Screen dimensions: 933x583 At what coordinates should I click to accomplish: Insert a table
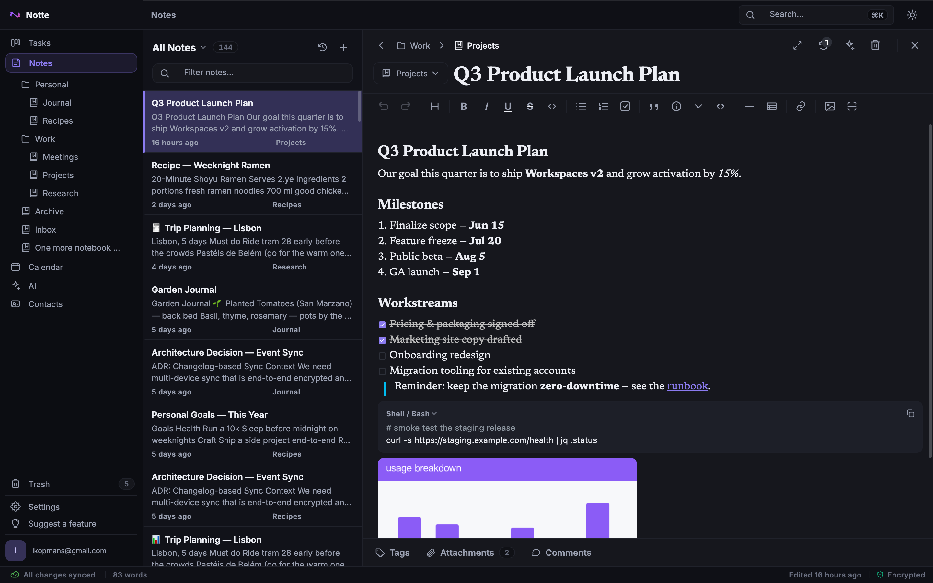coord(771,106)
